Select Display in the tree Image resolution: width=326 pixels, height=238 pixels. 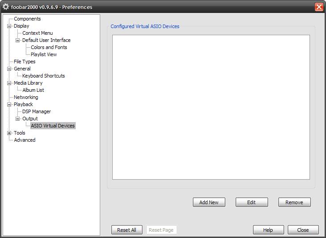pyautogui.click(x=21, y=26)
